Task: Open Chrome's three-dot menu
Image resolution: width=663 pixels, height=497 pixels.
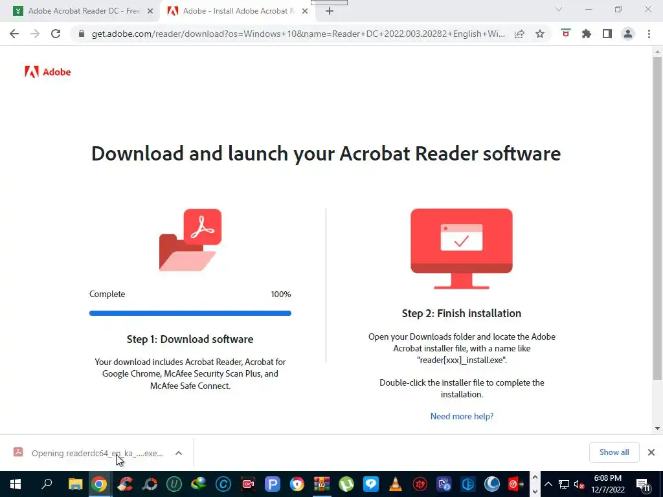Action: (x=649, y=34)
